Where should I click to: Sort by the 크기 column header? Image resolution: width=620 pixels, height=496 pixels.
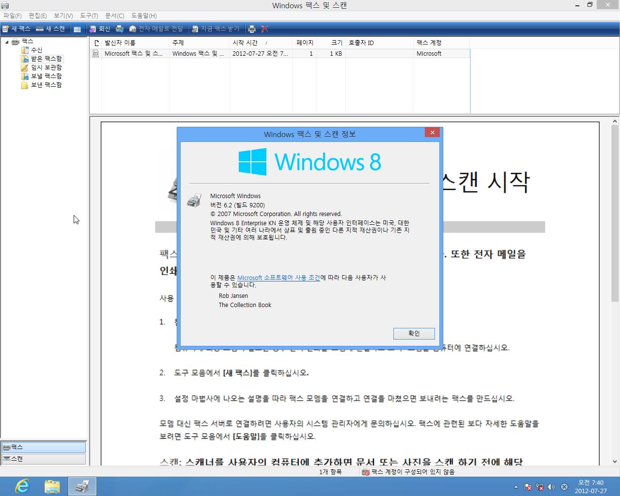tap(331, 43)
